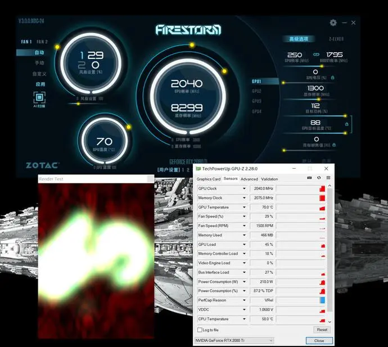The height and width of the screenshot is (347, 388).
Task: Click the Render Test window title bar
Action: pos(96,179)
